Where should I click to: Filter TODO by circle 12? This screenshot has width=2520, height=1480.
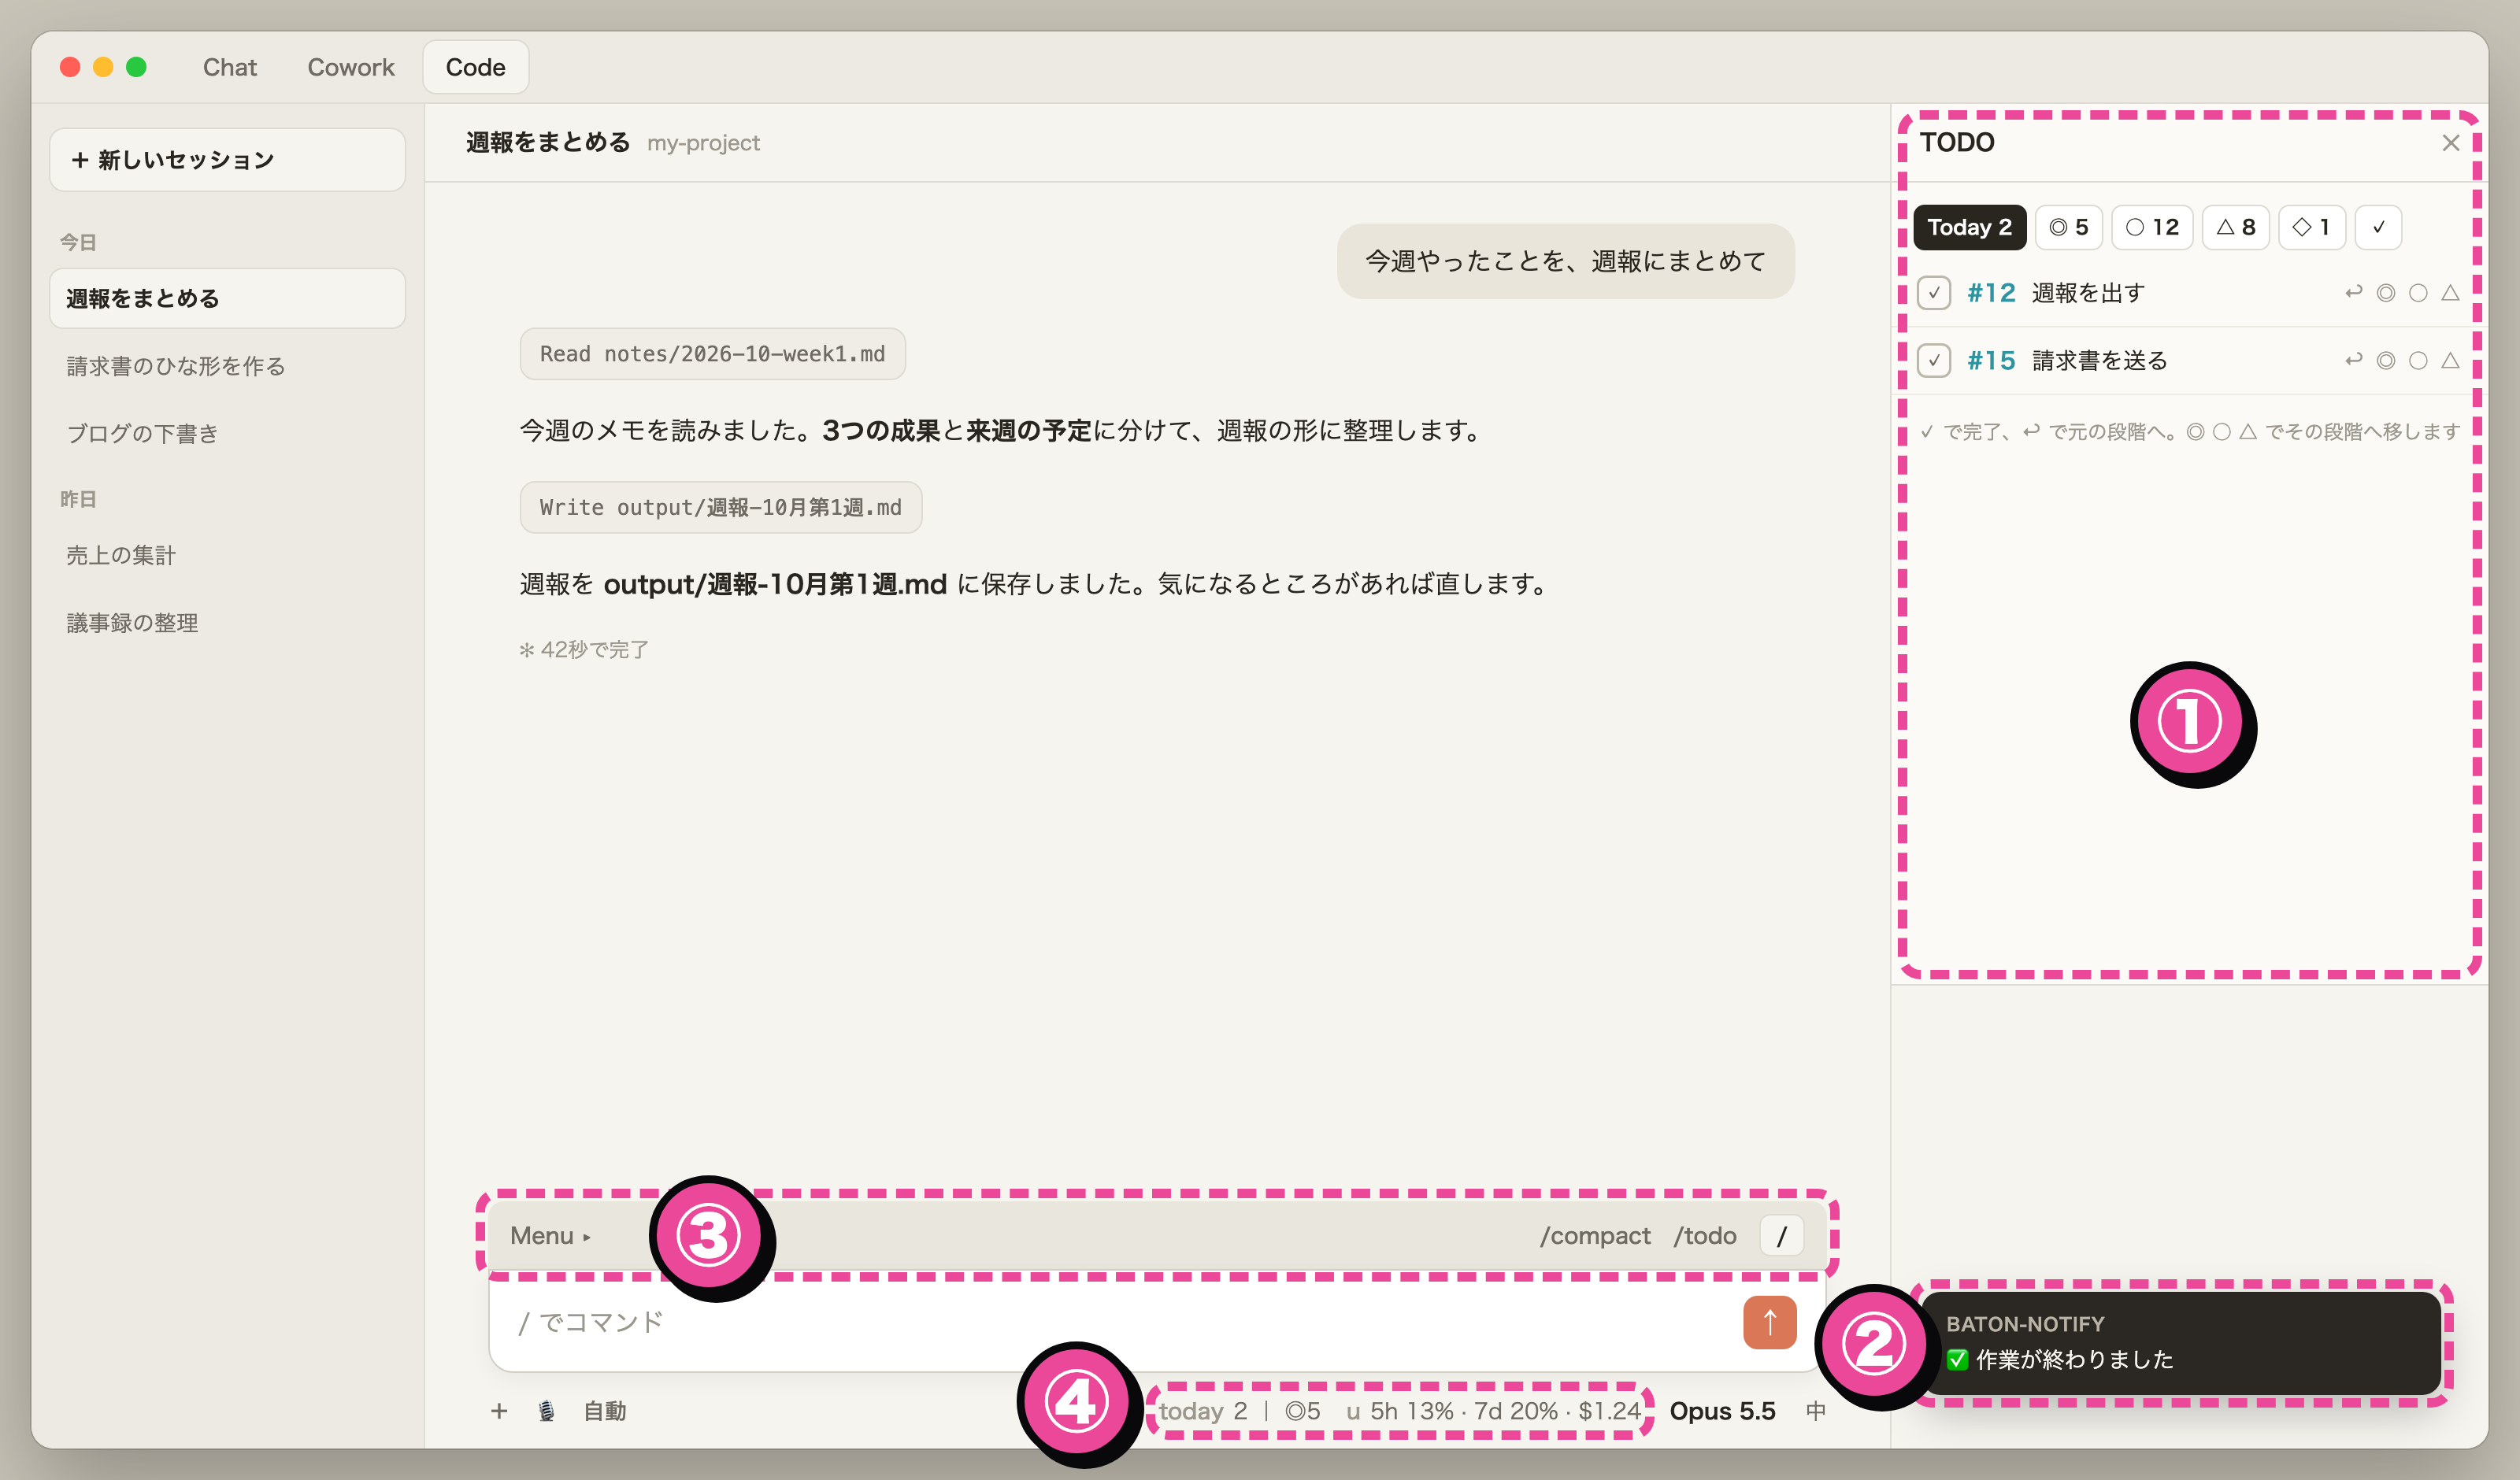click(x=2152, y=227)
